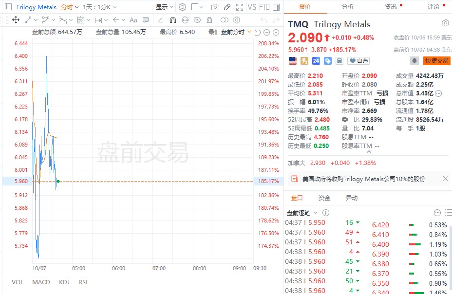Select the chart measure range tool
452x294 pixels.
[81, 20]
